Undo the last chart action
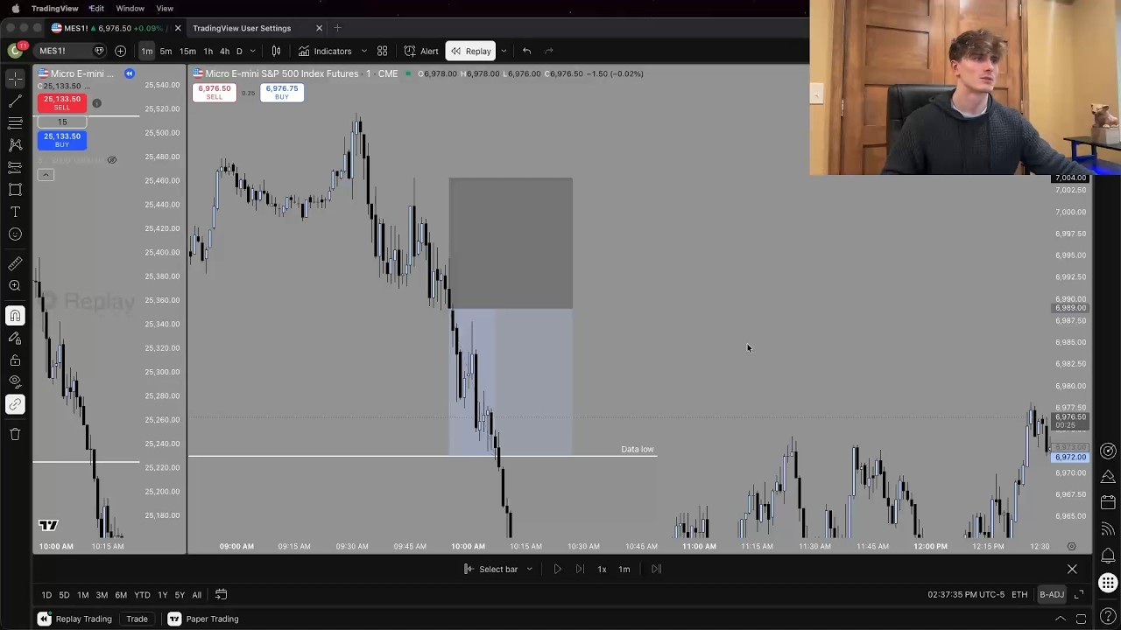 coord(526,51)
